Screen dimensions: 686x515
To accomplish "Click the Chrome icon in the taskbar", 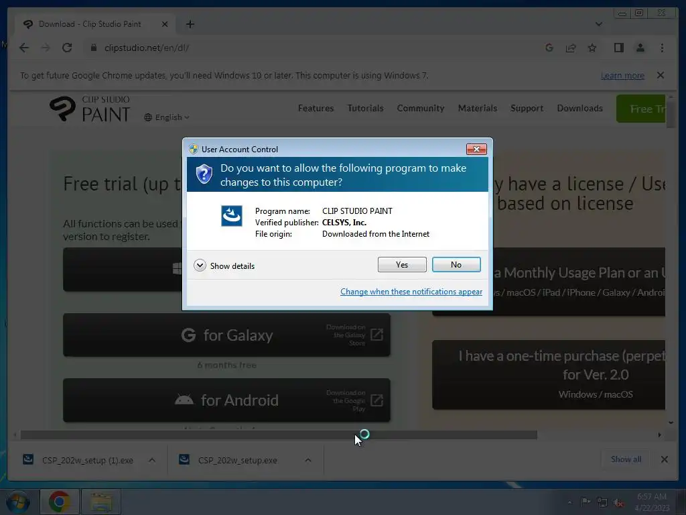I will click(60, 502).
